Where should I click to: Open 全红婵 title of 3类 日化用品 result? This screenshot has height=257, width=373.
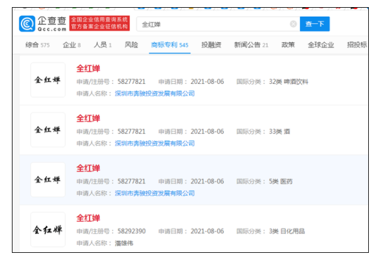(88, 218)
